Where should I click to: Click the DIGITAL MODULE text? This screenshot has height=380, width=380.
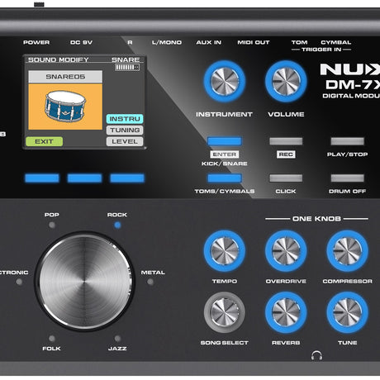[x=351, y=96]
